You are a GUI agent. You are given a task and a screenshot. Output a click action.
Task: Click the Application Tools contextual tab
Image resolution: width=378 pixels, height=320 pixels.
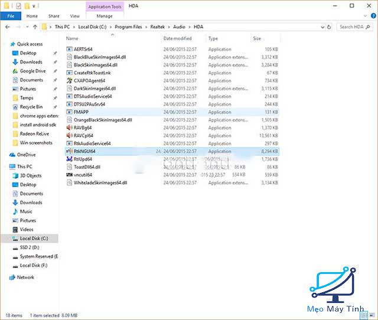(105, 6)
